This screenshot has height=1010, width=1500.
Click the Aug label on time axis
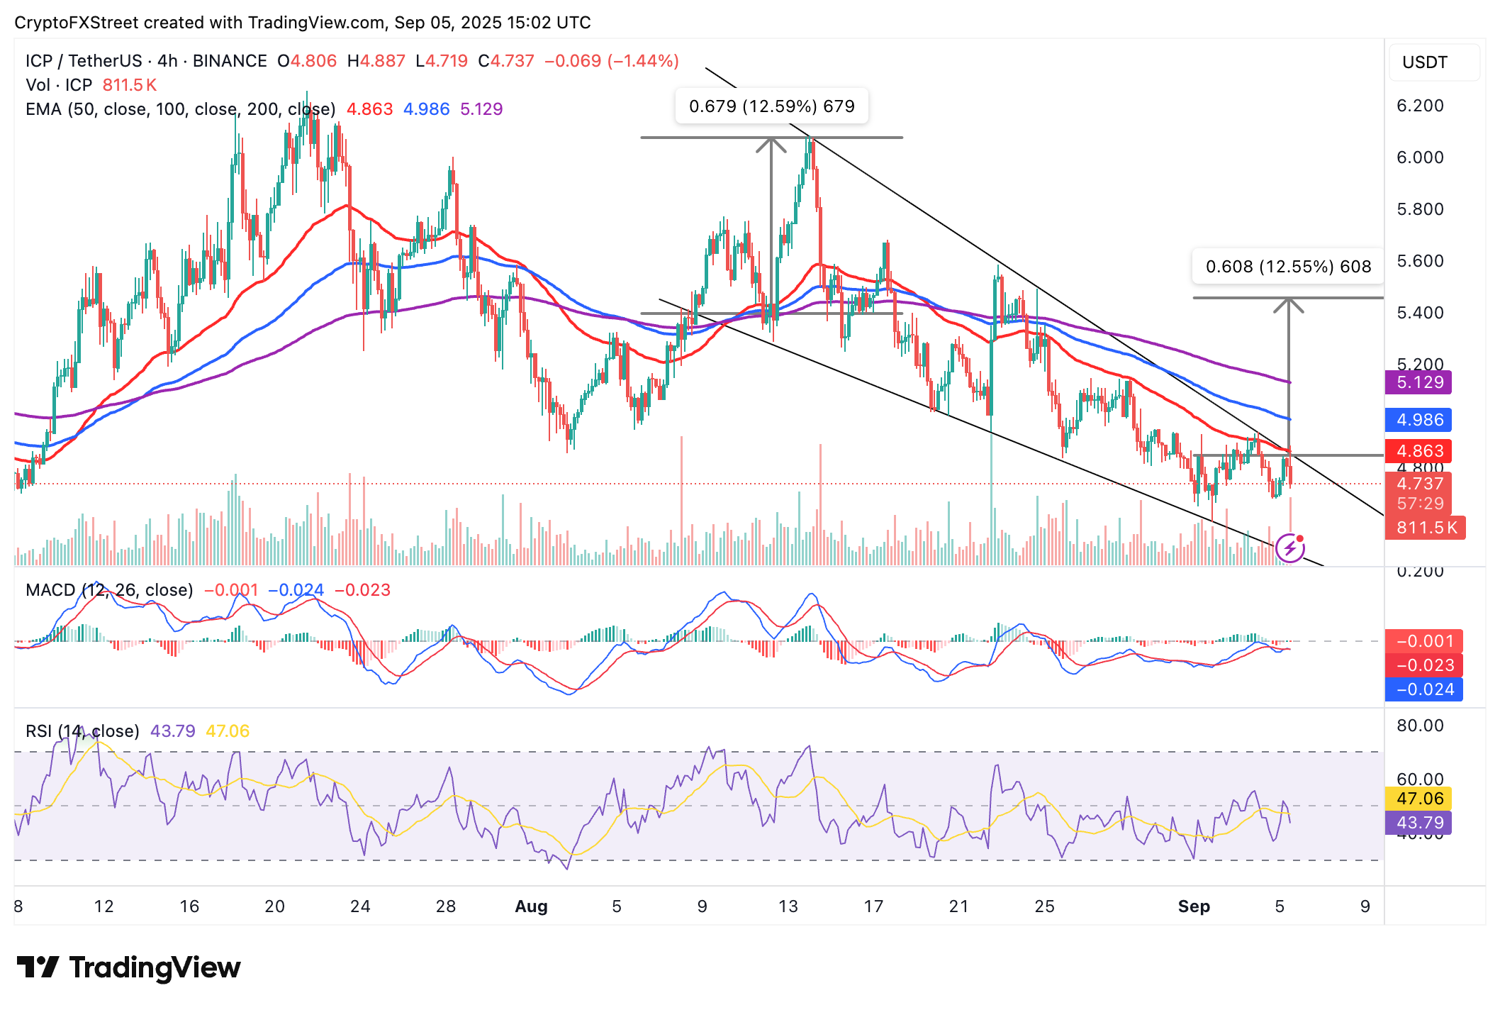[x=531, y=906]
